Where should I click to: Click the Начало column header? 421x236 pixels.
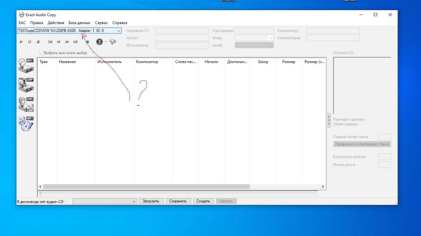(211, 62)
